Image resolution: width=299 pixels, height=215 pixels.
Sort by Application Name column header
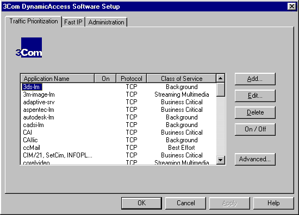click(58, 79)
